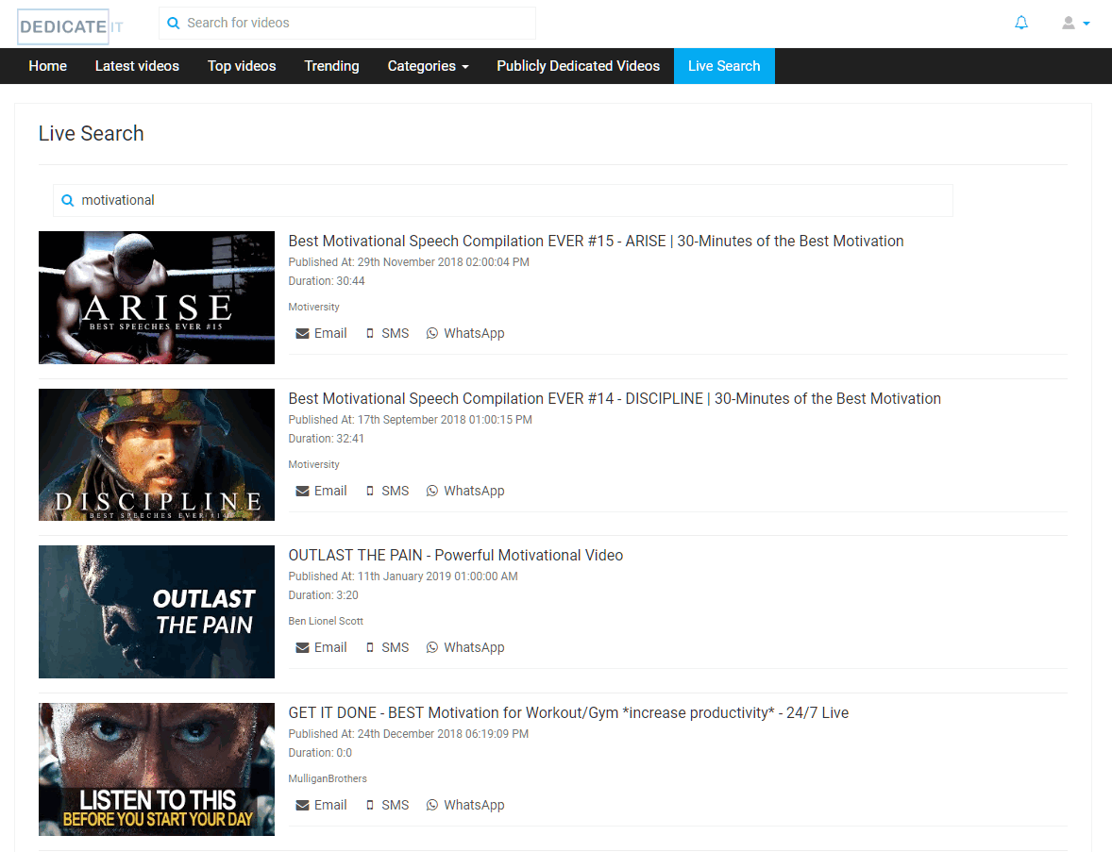Screen dimensions: 1112x852
Task: Click Ben Lionel Scott channel name
Action: (326, 621)
